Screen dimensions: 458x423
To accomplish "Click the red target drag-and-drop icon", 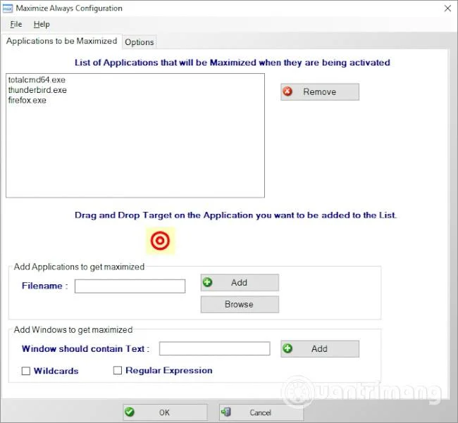I will click(160, 241).
